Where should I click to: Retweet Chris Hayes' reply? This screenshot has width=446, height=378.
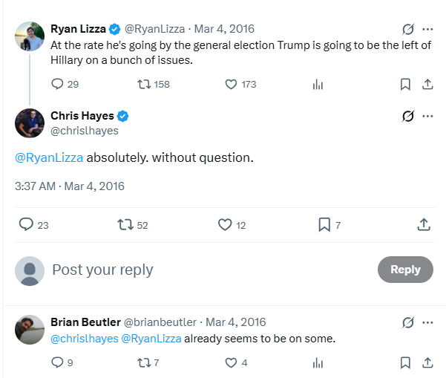pyautogui.click(x=125, y=224)
